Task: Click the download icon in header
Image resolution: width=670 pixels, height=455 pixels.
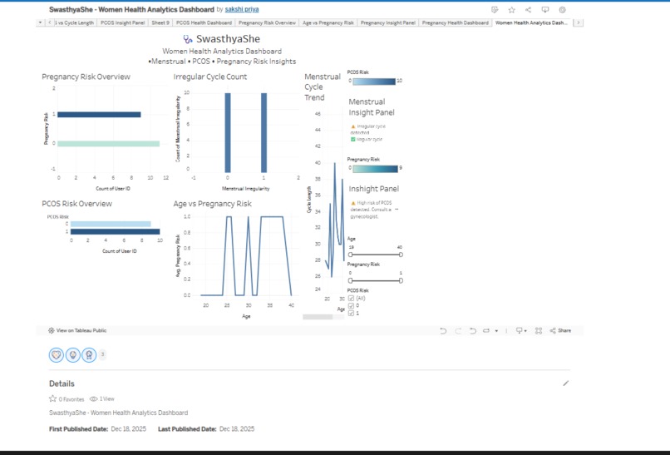Action: [545, 10]
